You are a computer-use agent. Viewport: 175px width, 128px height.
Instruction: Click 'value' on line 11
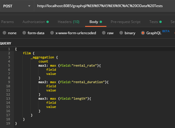pos(51,90)
